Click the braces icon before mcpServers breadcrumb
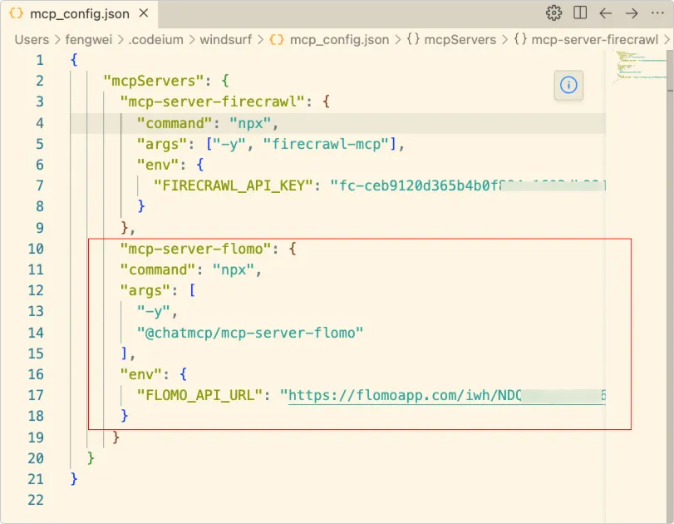Image resolution: width=674 pixels, height=524 pixels. click(x=413, y=39)
